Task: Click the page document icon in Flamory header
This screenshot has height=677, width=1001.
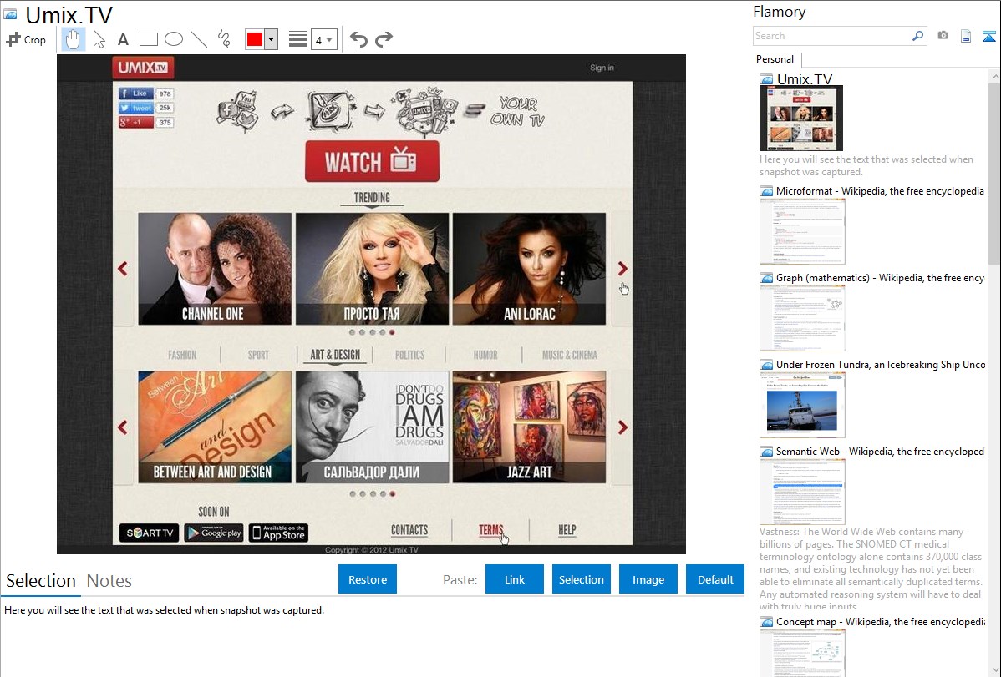Action: tap(966, 36)
